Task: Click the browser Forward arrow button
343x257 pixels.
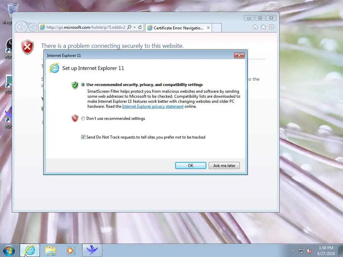Action: pos(32,27)
